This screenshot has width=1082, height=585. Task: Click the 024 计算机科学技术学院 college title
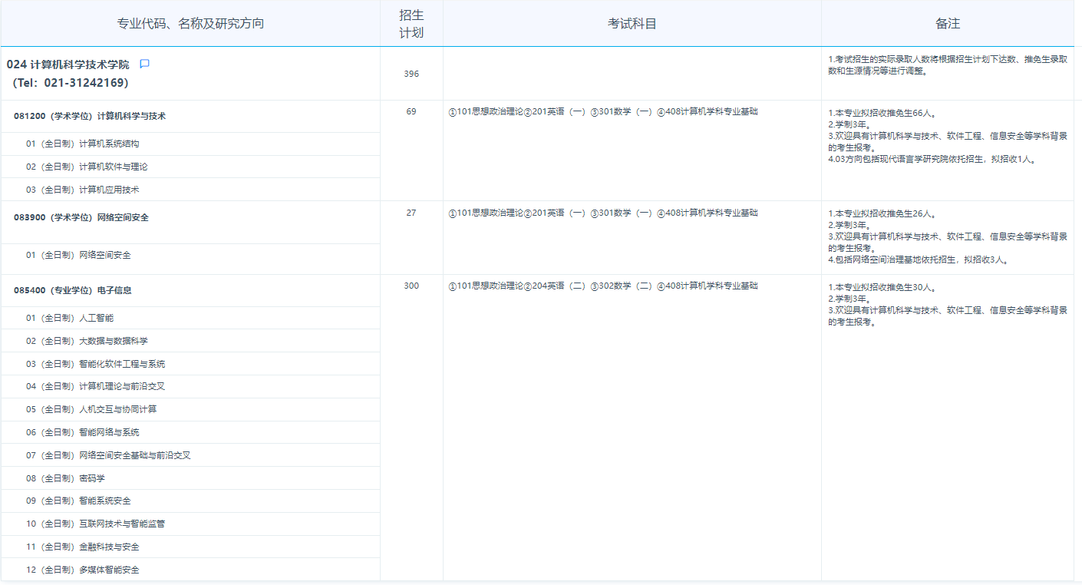pos(68,64)
